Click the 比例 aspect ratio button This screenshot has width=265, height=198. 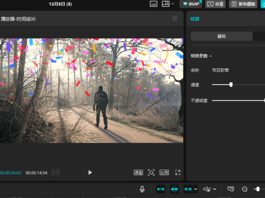(164, 173)
